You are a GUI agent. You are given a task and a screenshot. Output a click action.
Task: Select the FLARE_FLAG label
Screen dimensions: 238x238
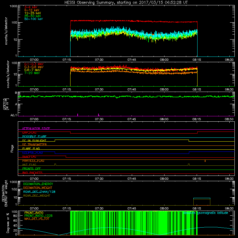click(31, 148)
